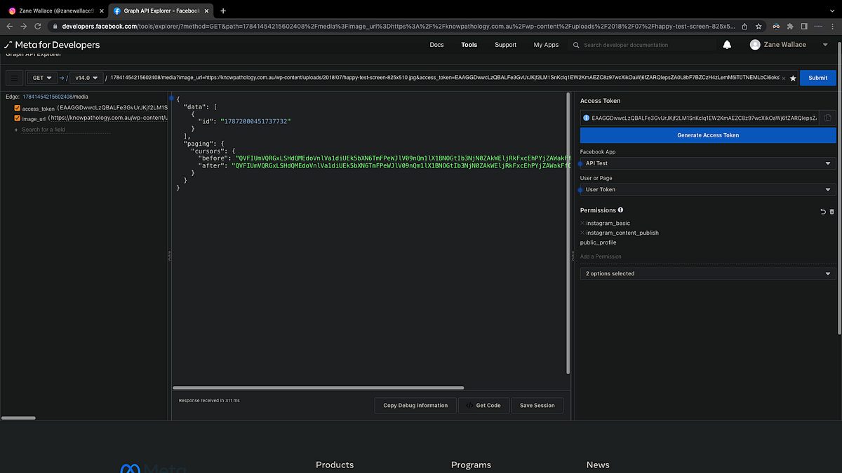Image resolution: width=842 pixels, height=473 pixels.
Task: Open the Docs menu
Action: point(436,44)
